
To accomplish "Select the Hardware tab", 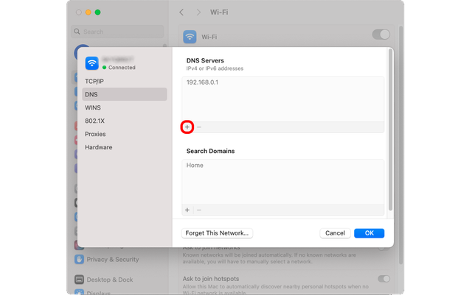I will [98, 147].
